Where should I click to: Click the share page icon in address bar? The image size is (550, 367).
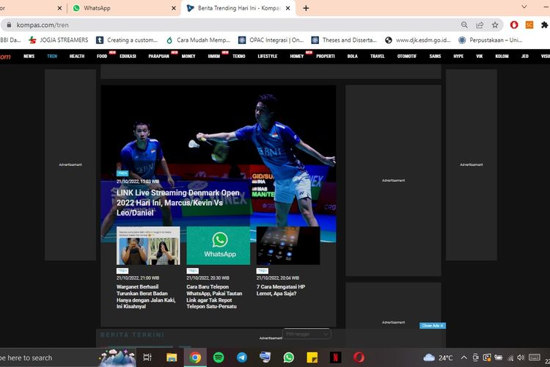(x=480, y=24)
